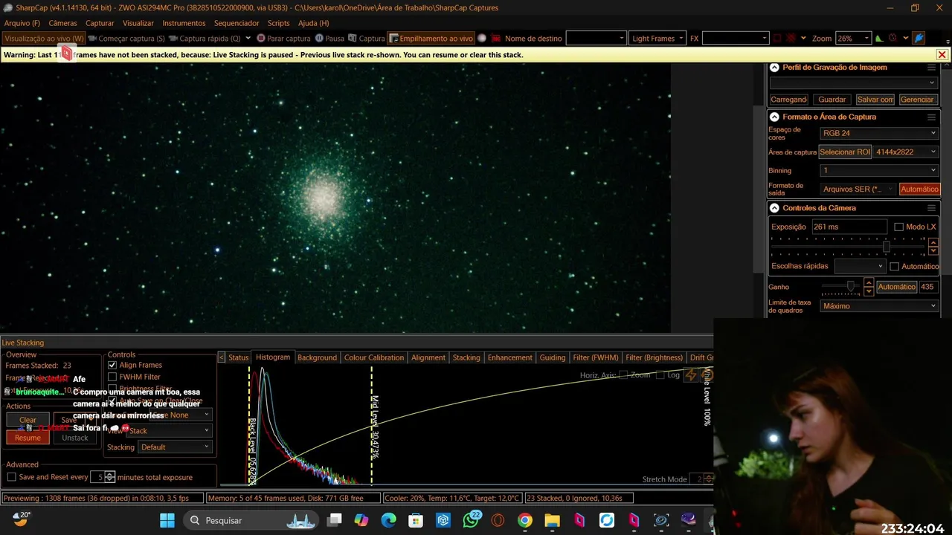
Task: Open RGB 24 colour space dropdown
Action: click(879, 133)
